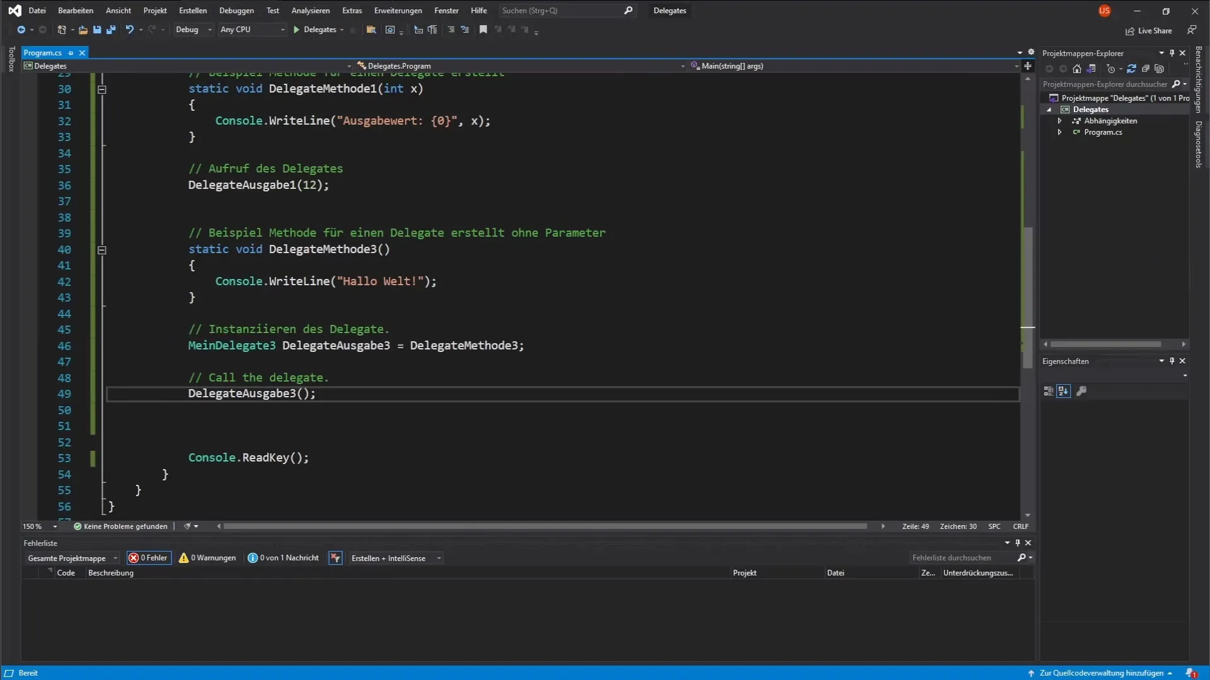Click the bookmark icon in the toolbar

tap(483, 30)
